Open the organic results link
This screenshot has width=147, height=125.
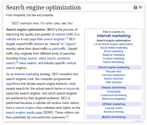coord(70,44)
